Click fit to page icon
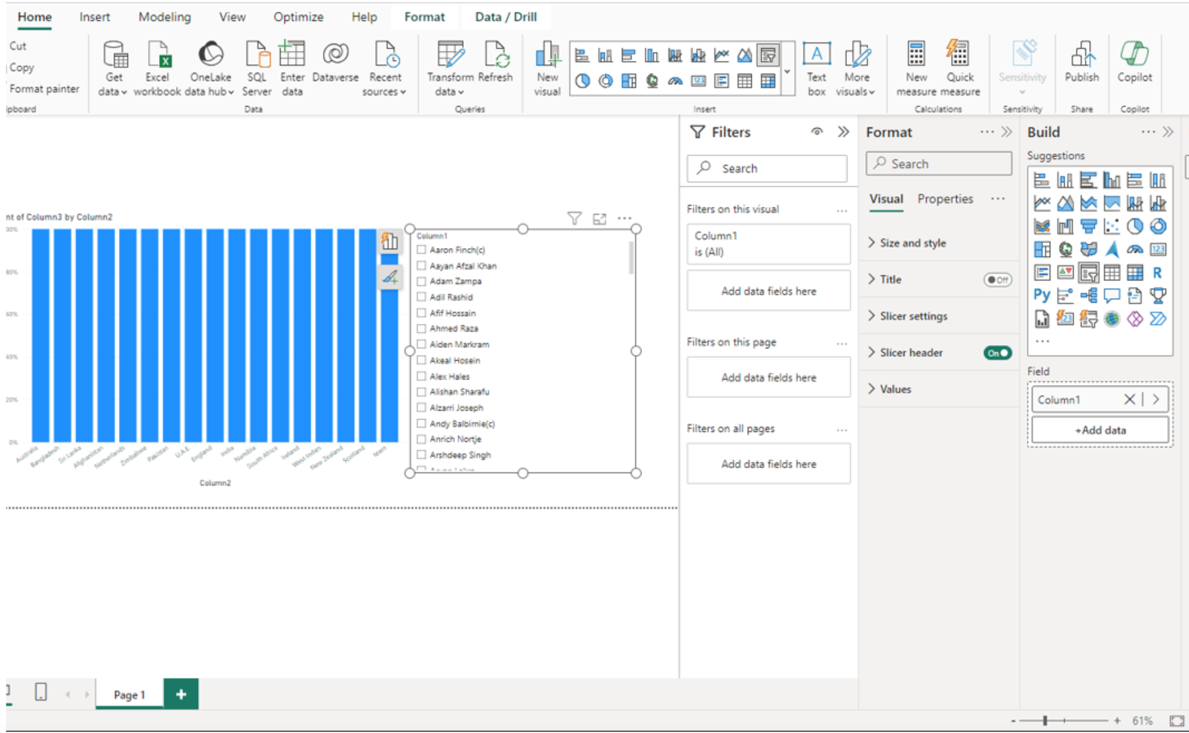Image resolution: width=1189 pixels, height=733 pixels. [x=1177, y=720]
